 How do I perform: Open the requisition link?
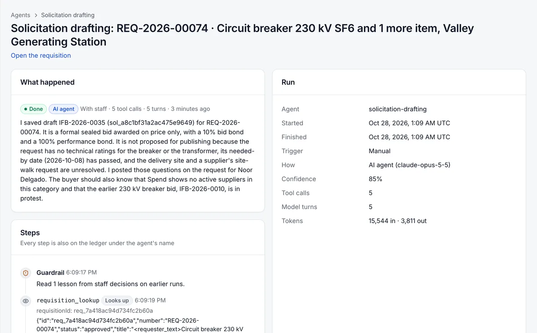[x=41, y=55]
